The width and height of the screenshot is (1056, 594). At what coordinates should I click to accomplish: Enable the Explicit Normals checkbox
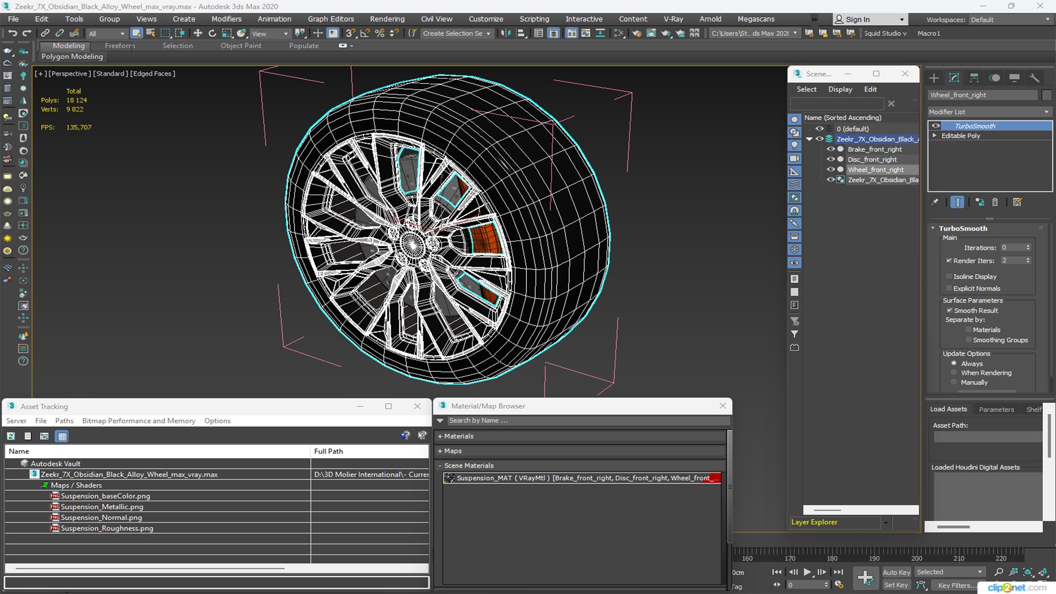tap(949, 289)
